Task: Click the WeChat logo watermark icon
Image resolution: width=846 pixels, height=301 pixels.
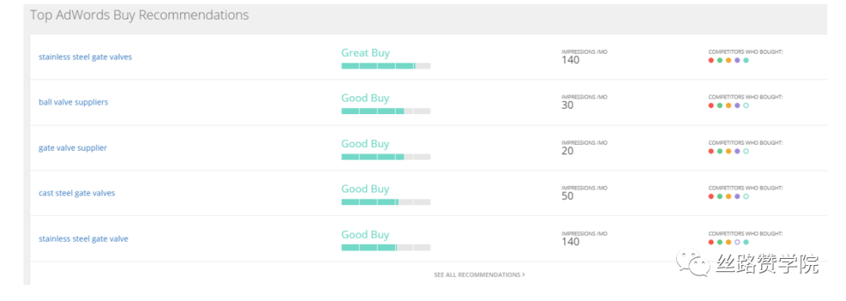Action: pyautogui.click(x=693, y=263)
